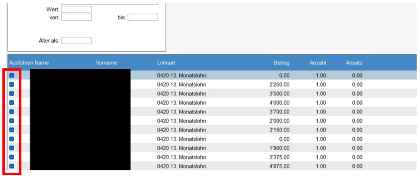The width and height of the screenshot is (420, 176).
Task: Click the Ansatz column header
Action: coord(353,63)
